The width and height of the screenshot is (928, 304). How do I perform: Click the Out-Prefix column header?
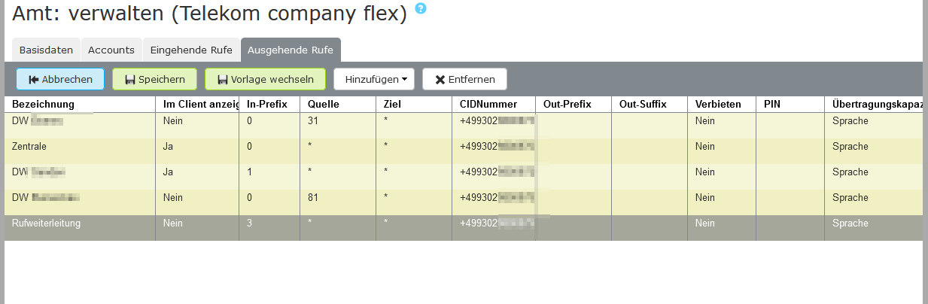click(x=574, y=104)
